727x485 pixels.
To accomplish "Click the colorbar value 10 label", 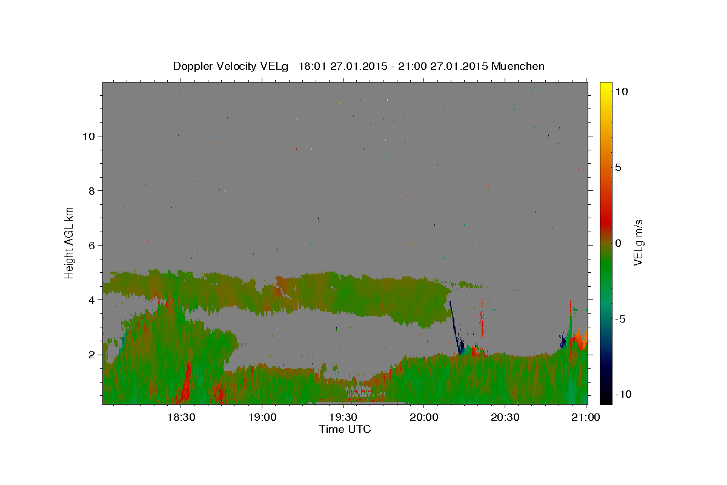I will click(621, 92).
